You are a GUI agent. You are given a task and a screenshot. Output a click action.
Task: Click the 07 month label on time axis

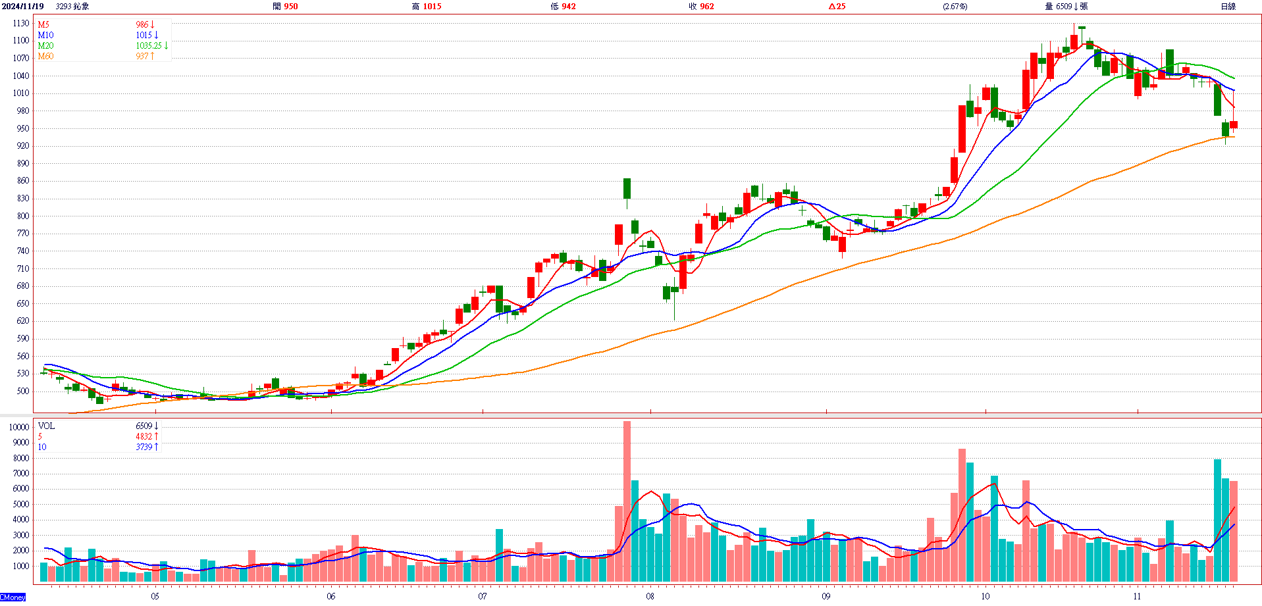483,596
